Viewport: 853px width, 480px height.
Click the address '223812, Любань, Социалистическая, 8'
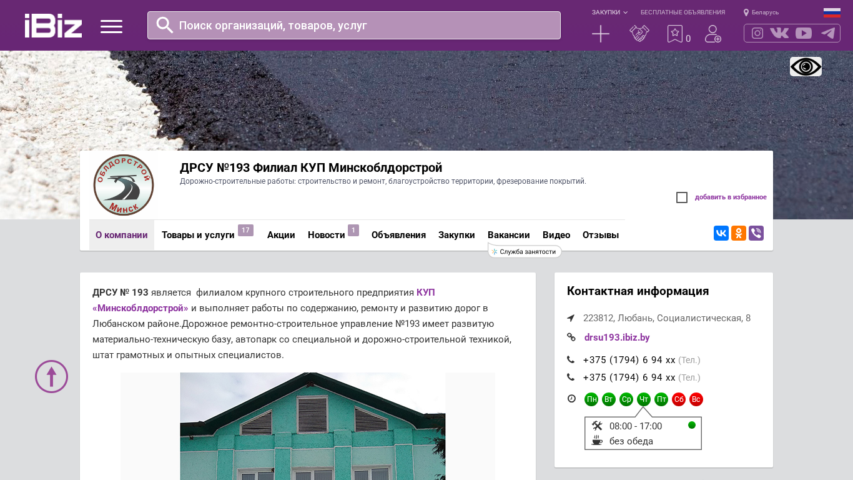pyautogui.click(x=667, y=318)
